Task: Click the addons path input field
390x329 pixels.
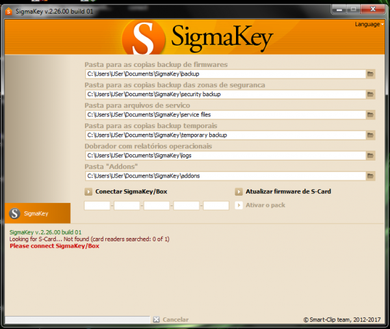Action: [x=226, y=176]
